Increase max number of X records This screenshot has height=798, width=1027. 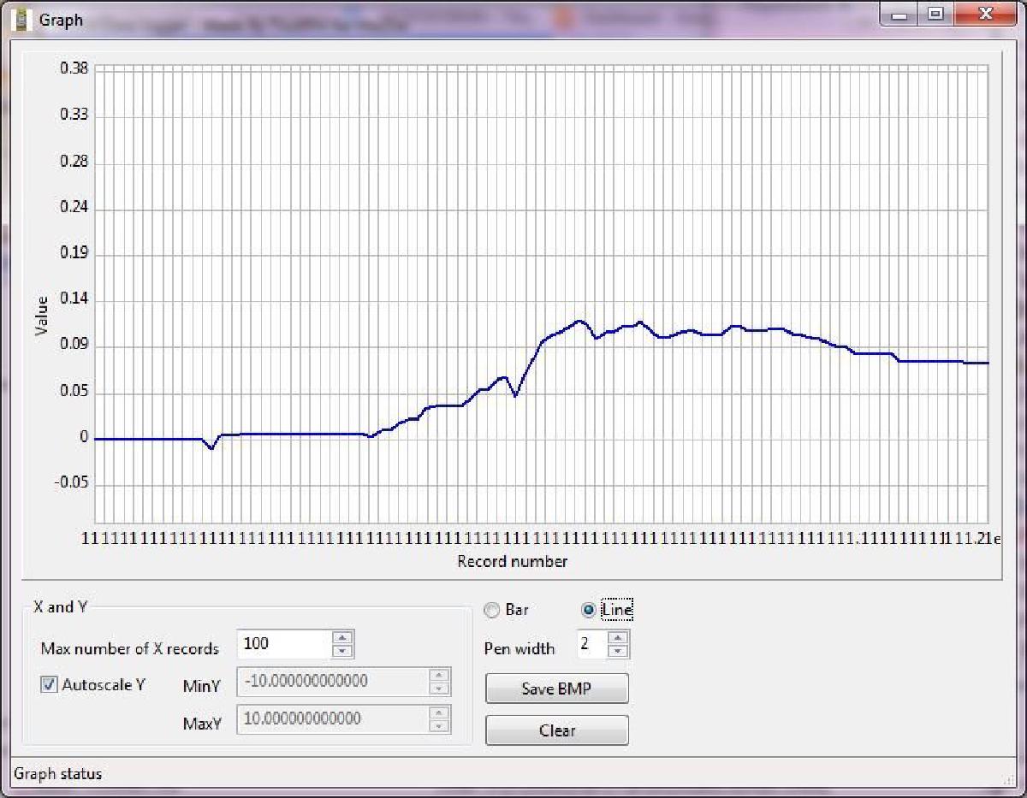tap(342, 637)
